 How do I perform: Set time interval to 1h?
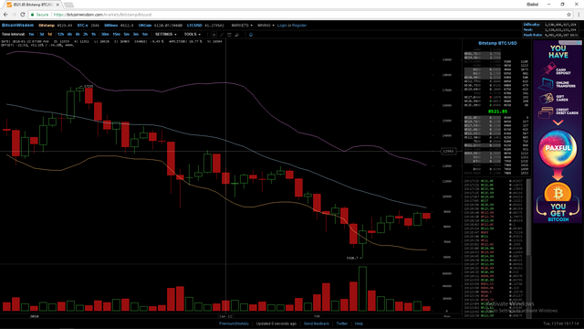93,35
